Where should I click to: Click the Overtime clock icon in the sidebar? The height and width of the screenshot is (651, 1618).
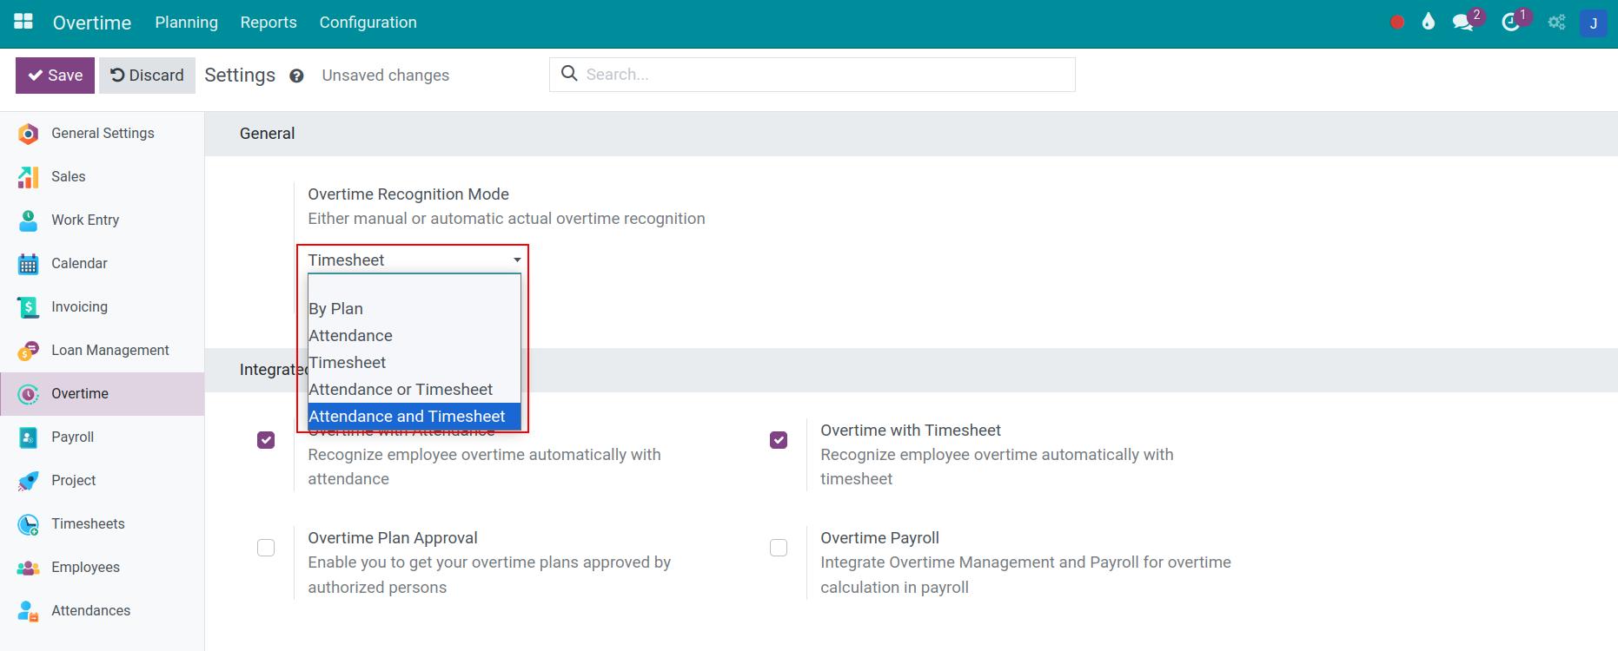pos(28,394)
